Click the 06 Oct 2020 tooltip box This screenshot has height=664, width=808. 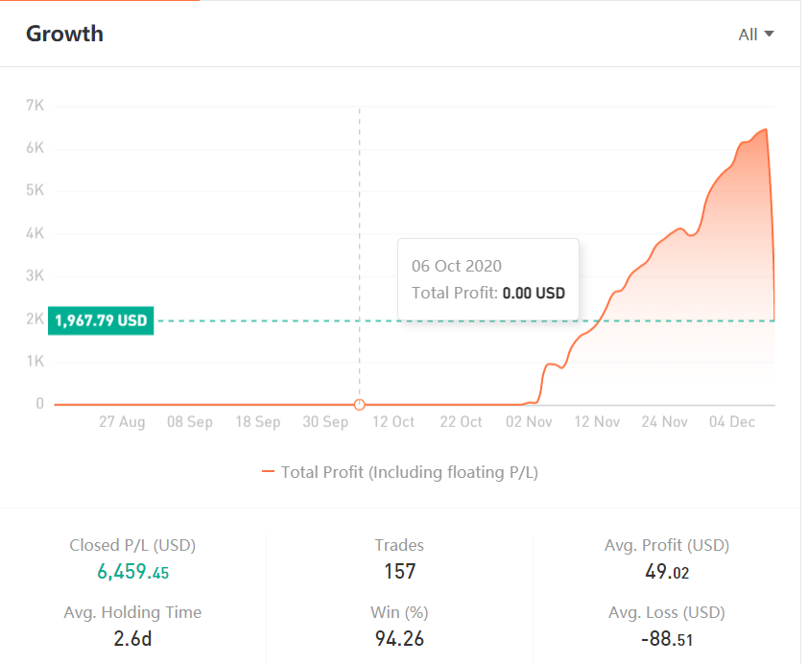(488, 279)
